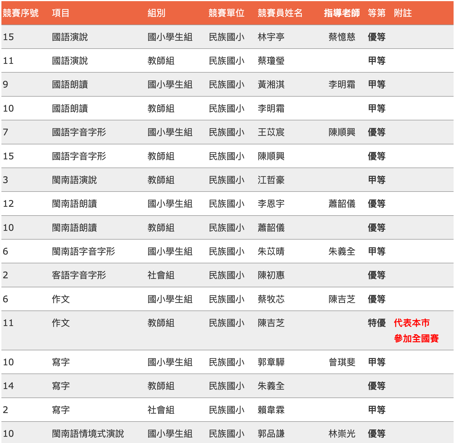
Task: Select the 閩南語情境式演說 item cell
Action: pos(88,433)
